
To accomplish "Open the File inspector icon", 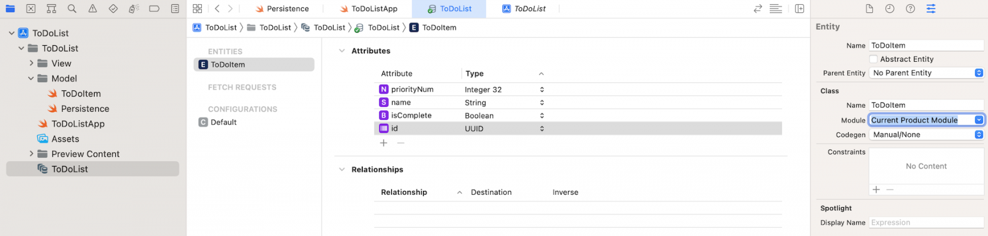I will coord(869,9).
